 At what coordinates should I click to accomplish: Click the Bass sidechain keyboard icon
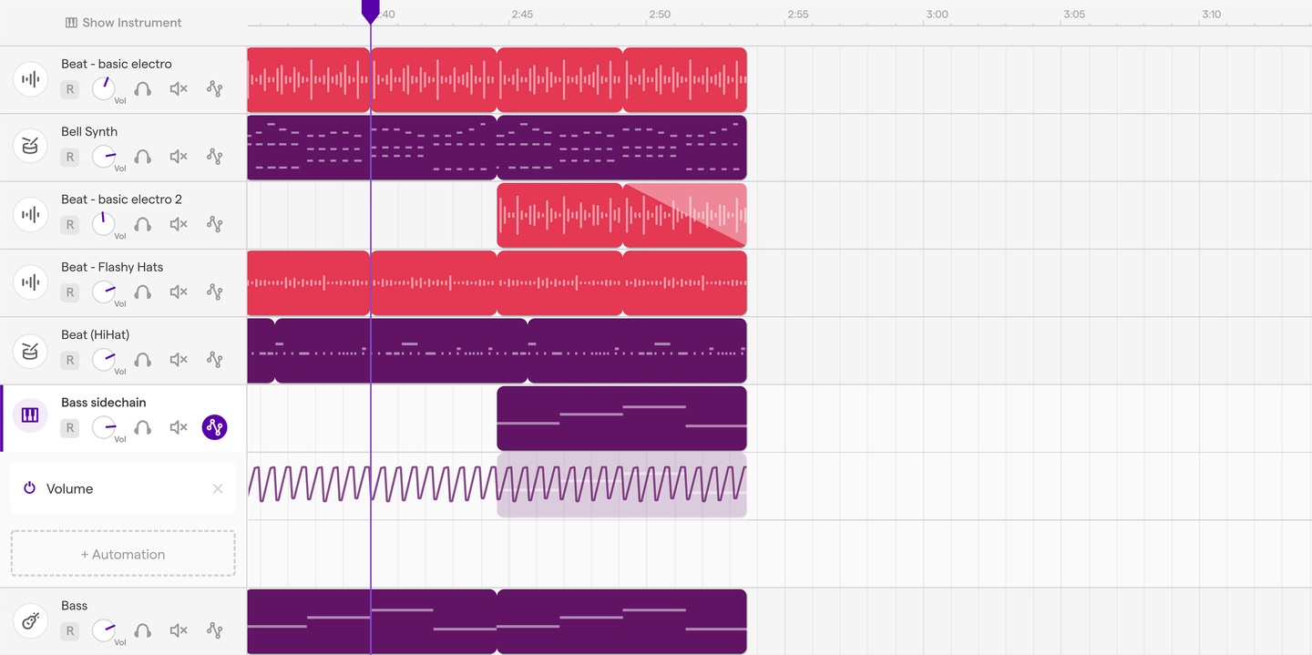[x=30, y=415]
